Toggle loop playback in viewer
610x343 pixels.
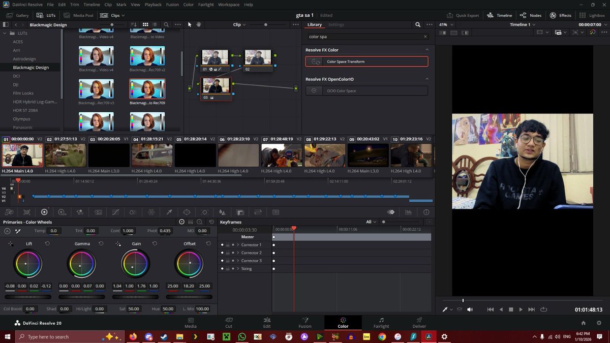pyautogui.click(x=543, y=309)
